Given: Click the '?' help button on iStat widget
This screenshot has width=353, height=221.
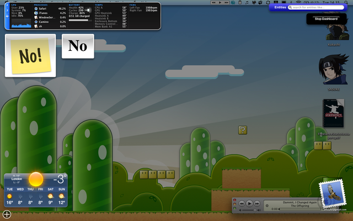Looking at the screenshot, I should [x=7, y=10].
